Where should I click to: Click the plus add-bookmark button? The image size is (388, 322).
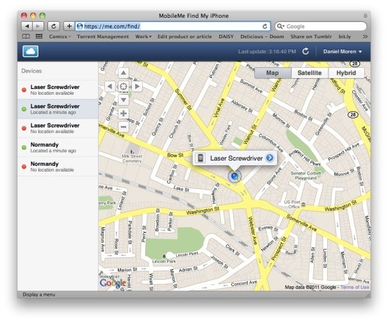pyautogui.click(x=69, y=26)
